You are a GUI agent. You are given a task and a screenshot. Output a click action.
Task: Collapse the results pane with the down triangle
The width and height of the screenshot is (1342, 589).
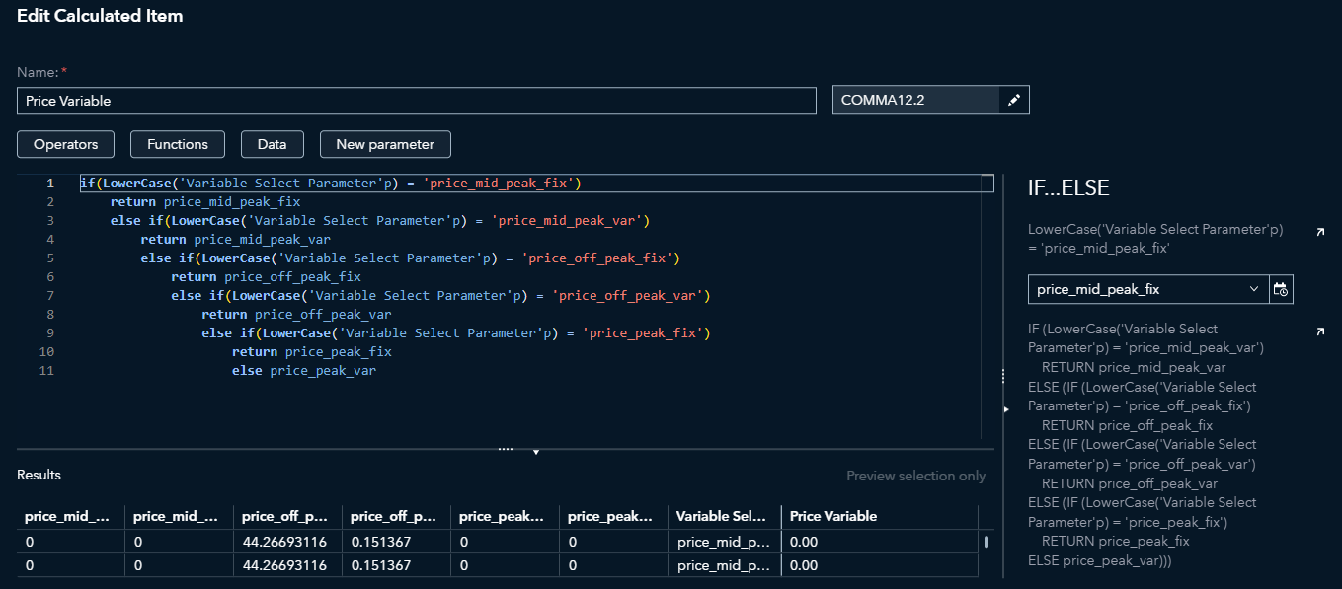point(536,452)
